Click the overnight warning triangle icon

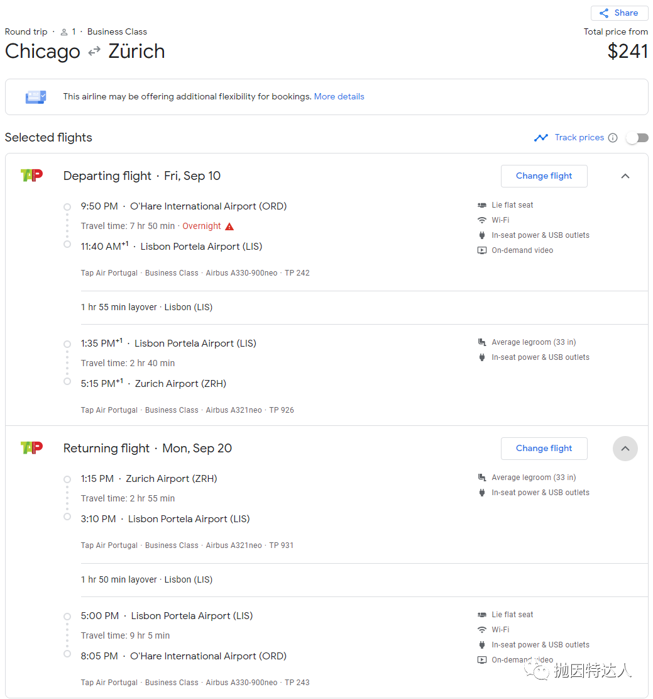click(229, 226)
